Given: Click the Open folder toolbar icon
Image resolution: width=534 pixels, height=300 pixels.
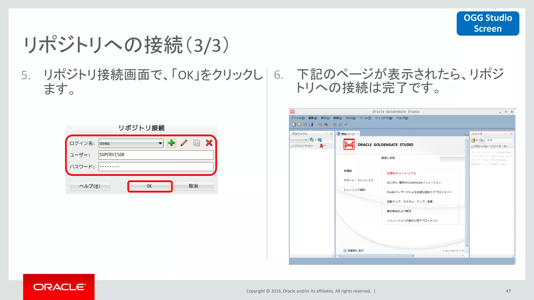Looking at the screenshot, I should [300, 124].
